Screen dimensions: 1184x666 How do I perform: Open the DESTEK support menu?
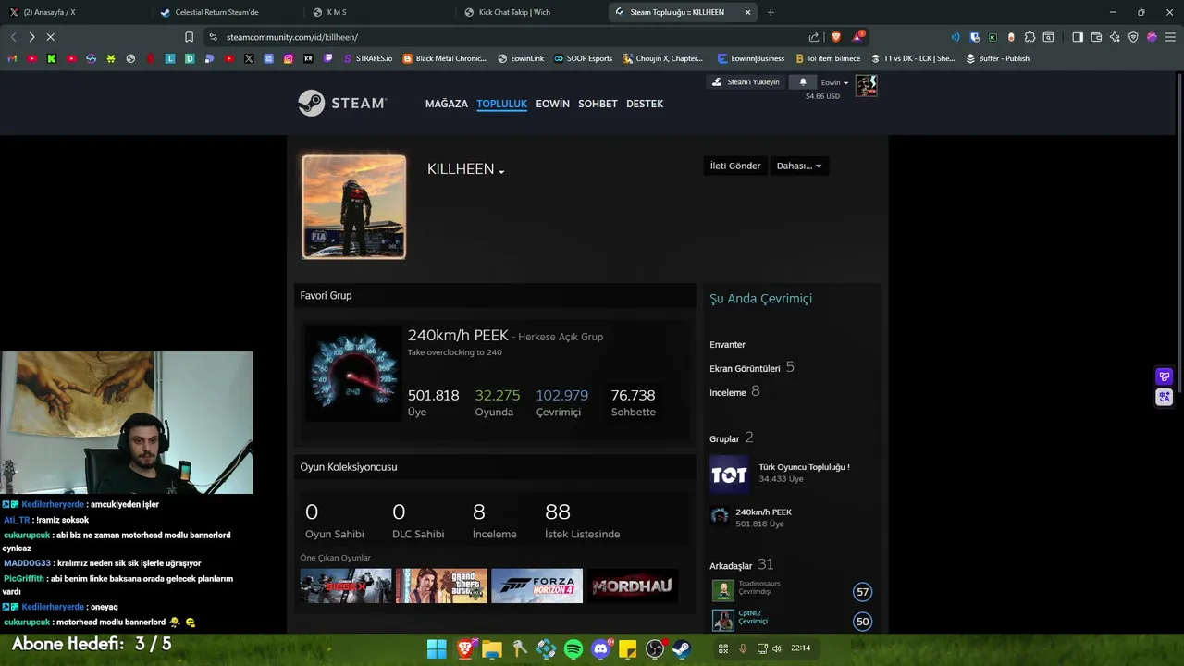point(645,104)
